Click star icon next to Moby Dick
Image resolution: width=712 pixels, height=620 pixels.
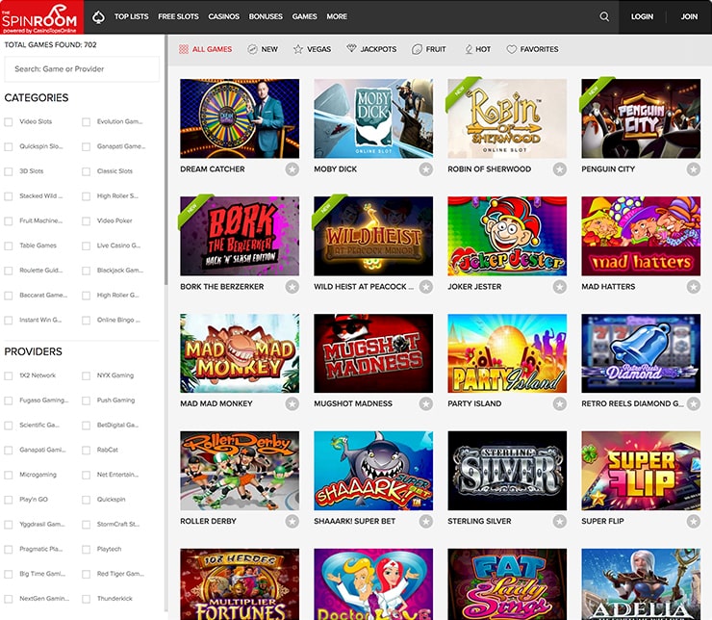pos(425,169)
